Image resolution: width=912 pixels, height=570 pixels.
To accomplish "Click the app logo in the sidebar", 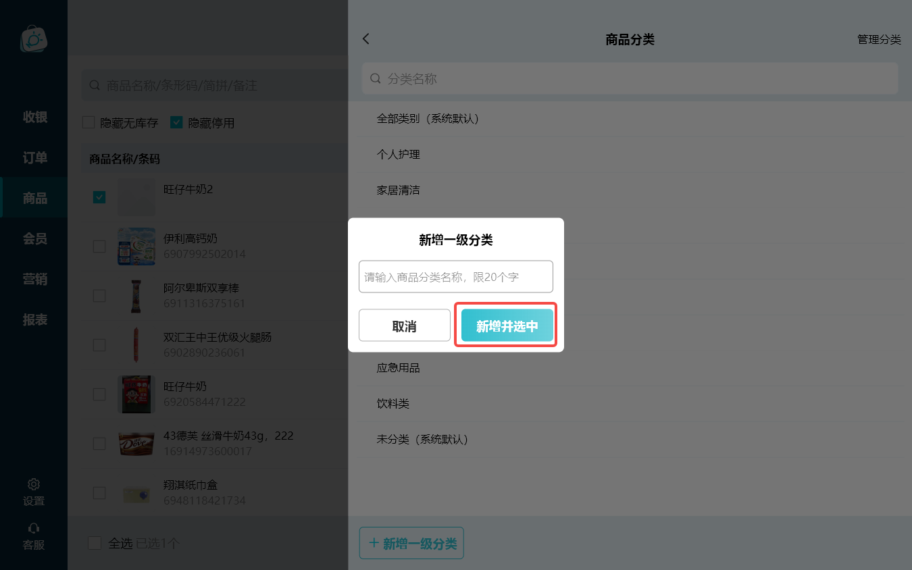I will pos(34,39).
